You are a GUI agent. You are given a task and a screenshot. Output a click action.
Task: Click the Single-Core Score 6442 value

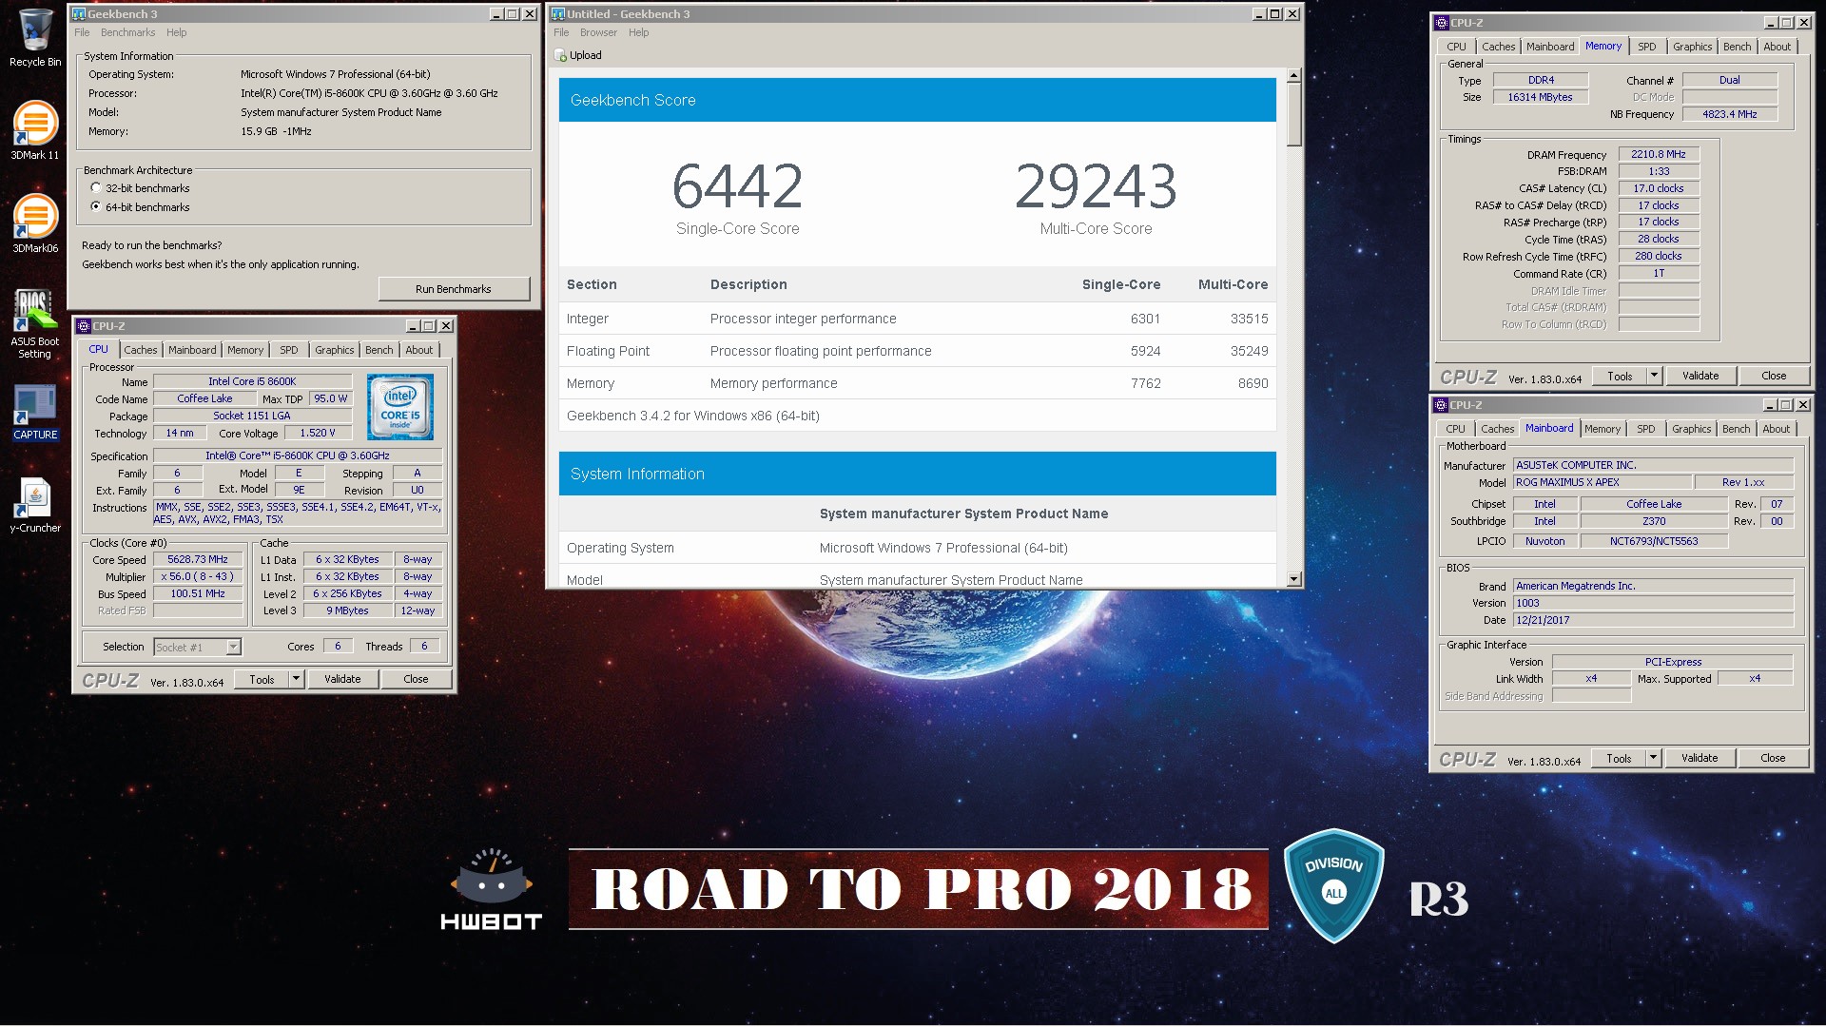point(737,186)
